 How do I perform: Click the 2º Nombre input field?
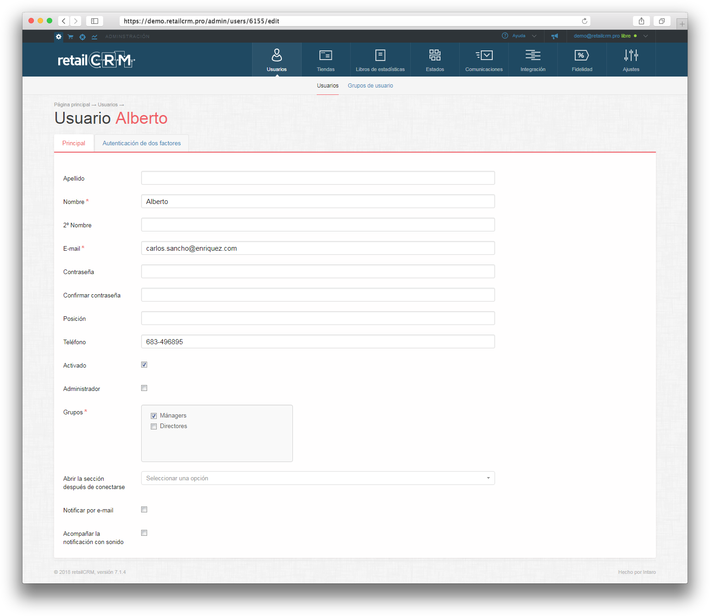click(318, 225)
